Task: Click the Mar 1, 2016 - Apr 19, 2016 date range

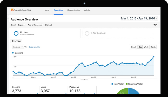Action: [138, 18]
